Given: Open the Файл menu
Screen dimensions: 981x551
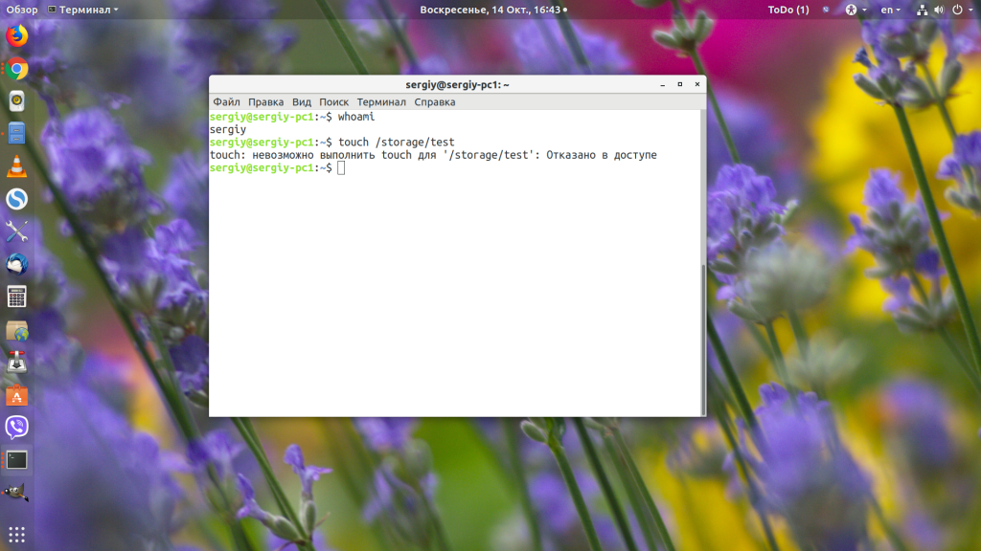Looking at the screenshot, I should 226,102.
